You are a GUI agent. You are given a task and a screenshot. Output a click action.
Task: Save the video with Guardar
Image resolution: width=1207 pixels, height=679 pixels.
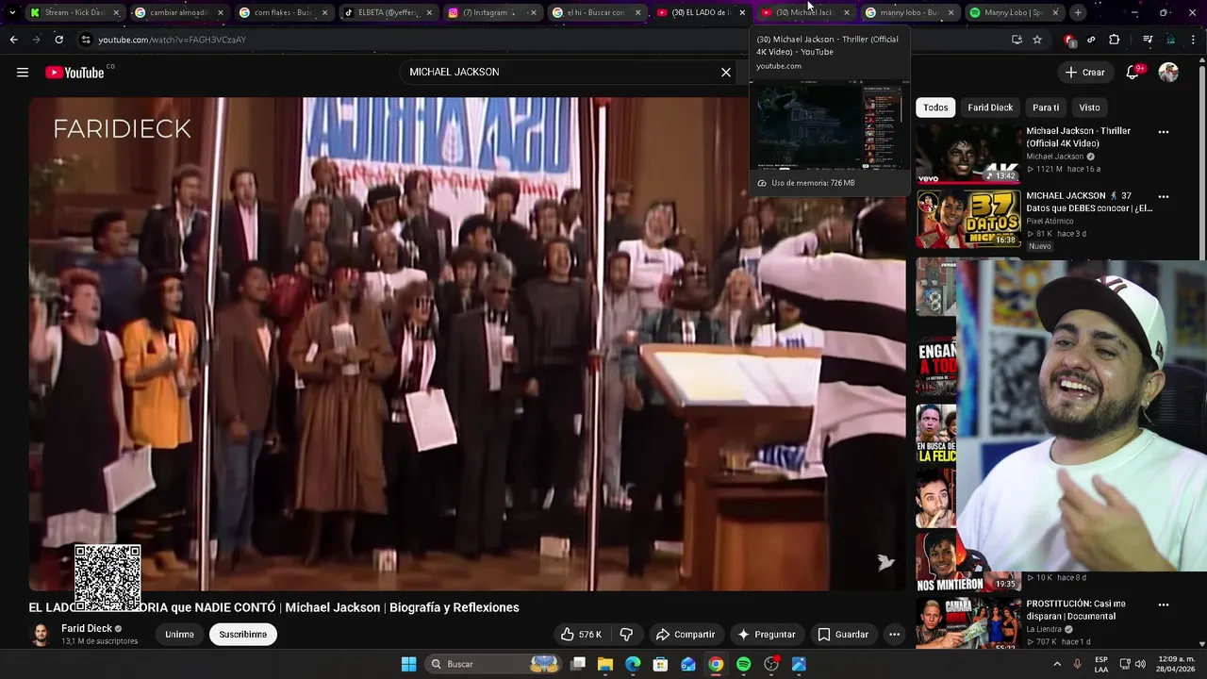[x=842, y=635]
